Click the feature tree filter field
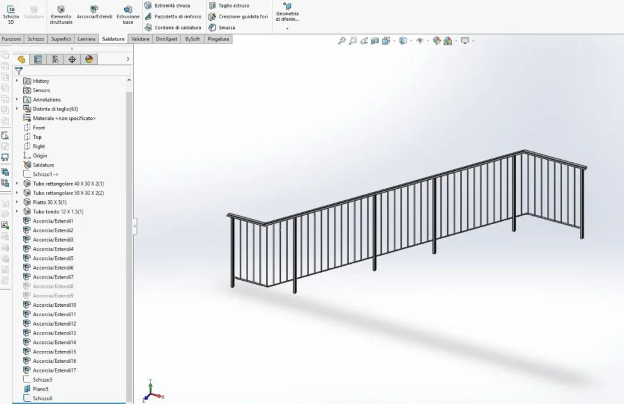 click(x=69, y=71)
